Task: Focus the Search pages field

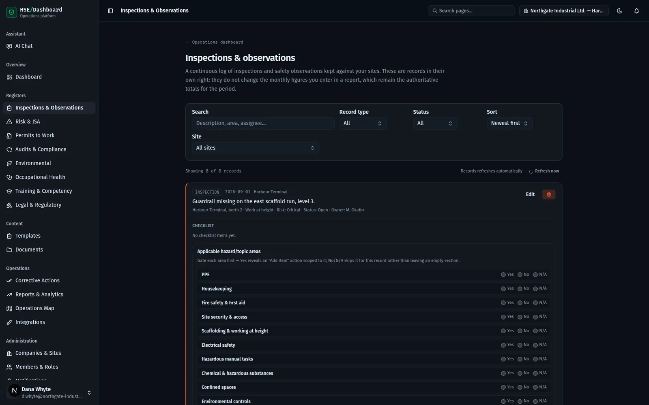Action: pyautogui.click(x=471, y=11)
